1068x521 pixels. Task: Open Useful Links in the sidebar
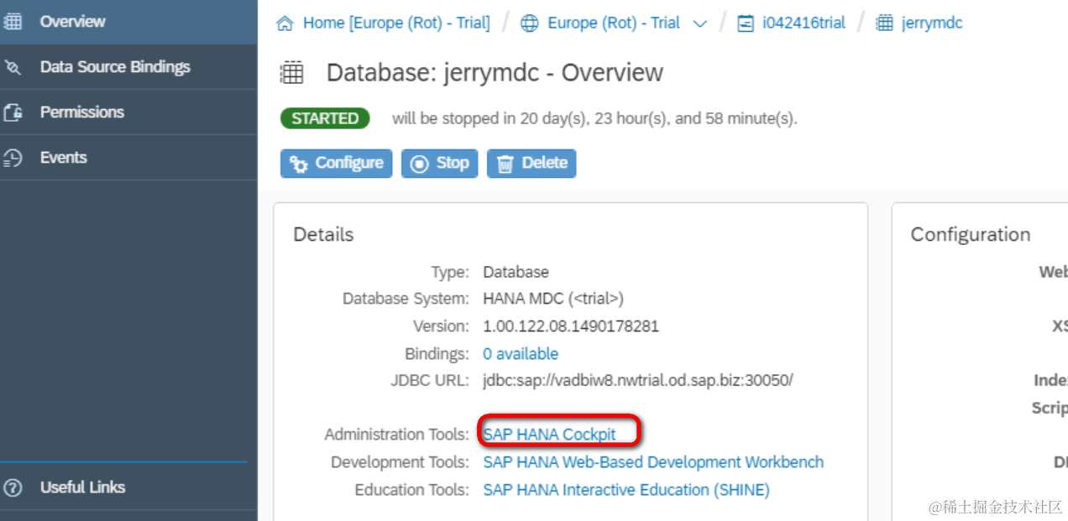(128, 487)
